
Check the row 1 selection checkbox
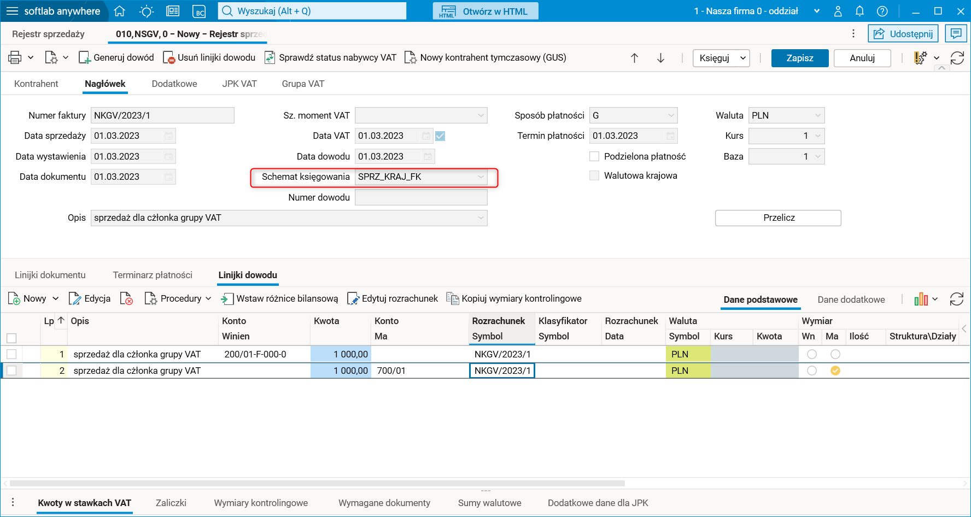(11, 354)
